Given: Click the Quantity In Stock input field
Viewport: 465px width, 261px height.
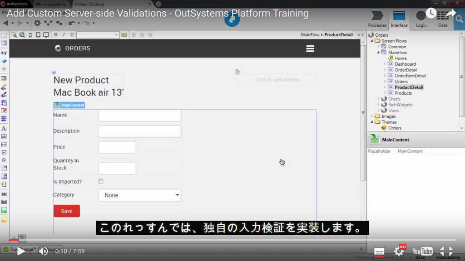Looking at the screenshot, I should 117,168.
